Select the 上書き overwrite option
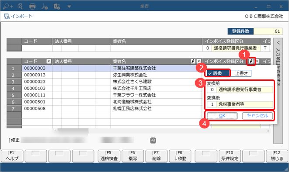Image resolution: width=289 pixels, height=172 pixels. [241, 73]
